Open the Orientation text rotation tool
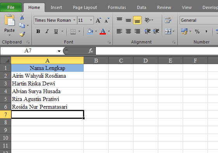 (x=147, y=20)
